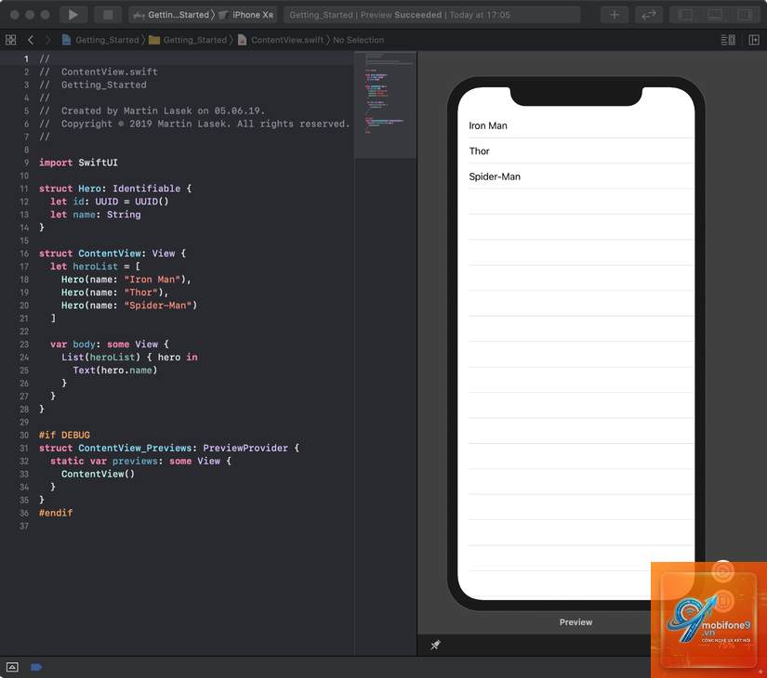The image size is (767, 678).
Task: Click the let heroList = [ line
Action: [96, 267]
